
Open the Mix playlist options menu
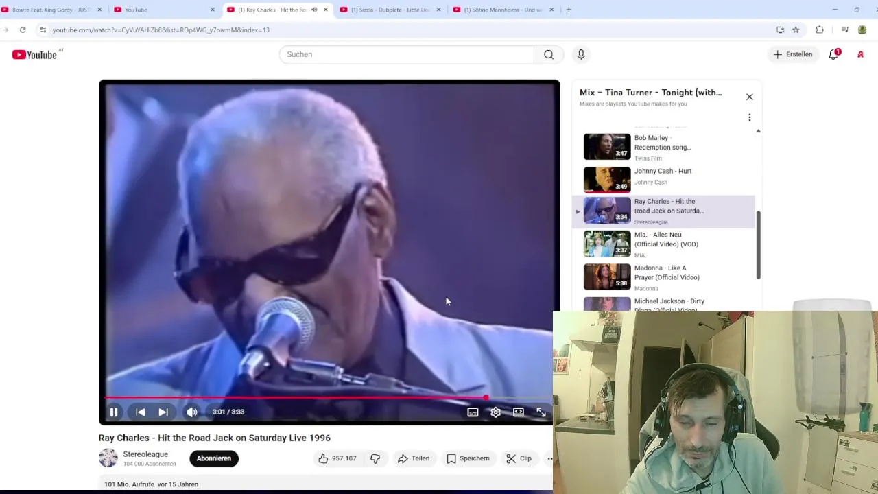point(749,117)
